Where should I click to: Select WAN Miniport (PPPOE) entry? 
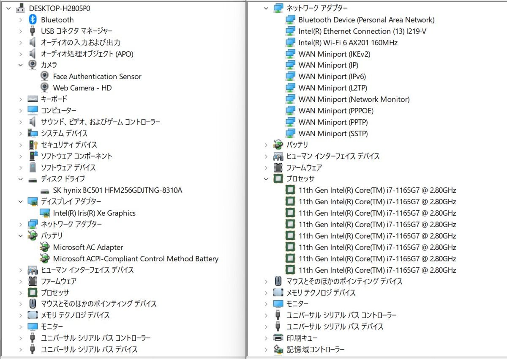click(x=336, y=111)
